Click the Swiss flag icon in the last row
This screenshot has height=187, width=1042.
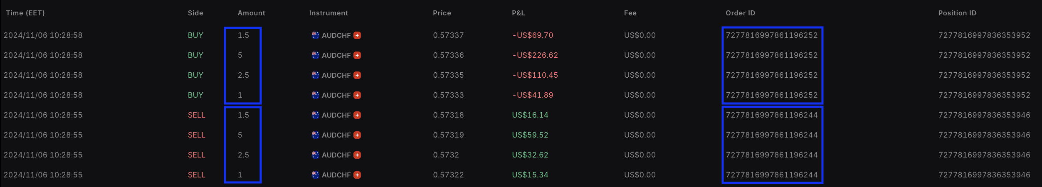point(357,175)
